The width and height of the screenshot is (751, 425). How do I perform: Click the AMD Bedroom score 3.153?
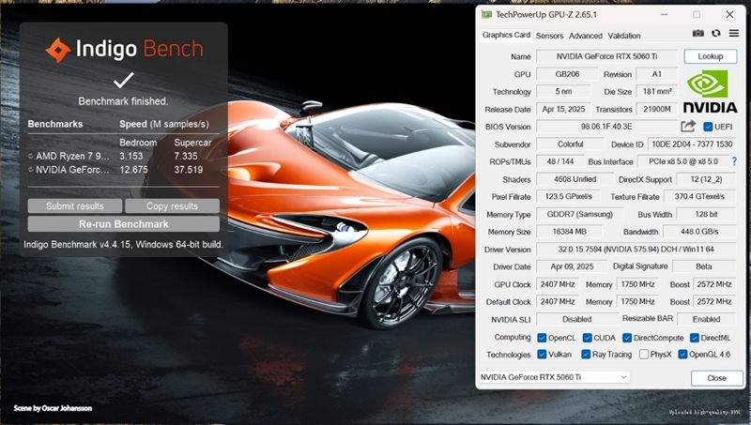[131, 156]
